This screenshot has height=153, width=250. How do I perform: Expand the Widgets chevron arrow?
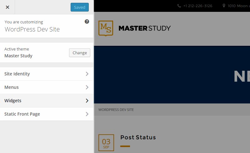coord(87,101)
